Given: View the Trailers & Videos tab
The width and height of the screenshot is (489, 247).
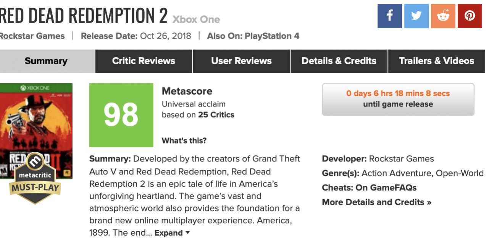Looking at the screenshot, I should pyautogui.click(x=436, y=61).
